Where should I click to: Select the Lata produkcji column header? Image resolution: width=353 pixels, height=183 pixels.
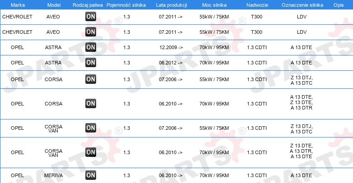(172, 5)
